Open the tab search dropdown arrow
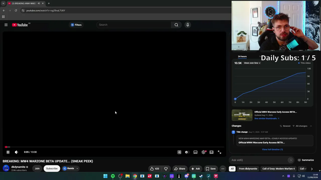This screenshot has height=180, width=321. click(3, 3)
